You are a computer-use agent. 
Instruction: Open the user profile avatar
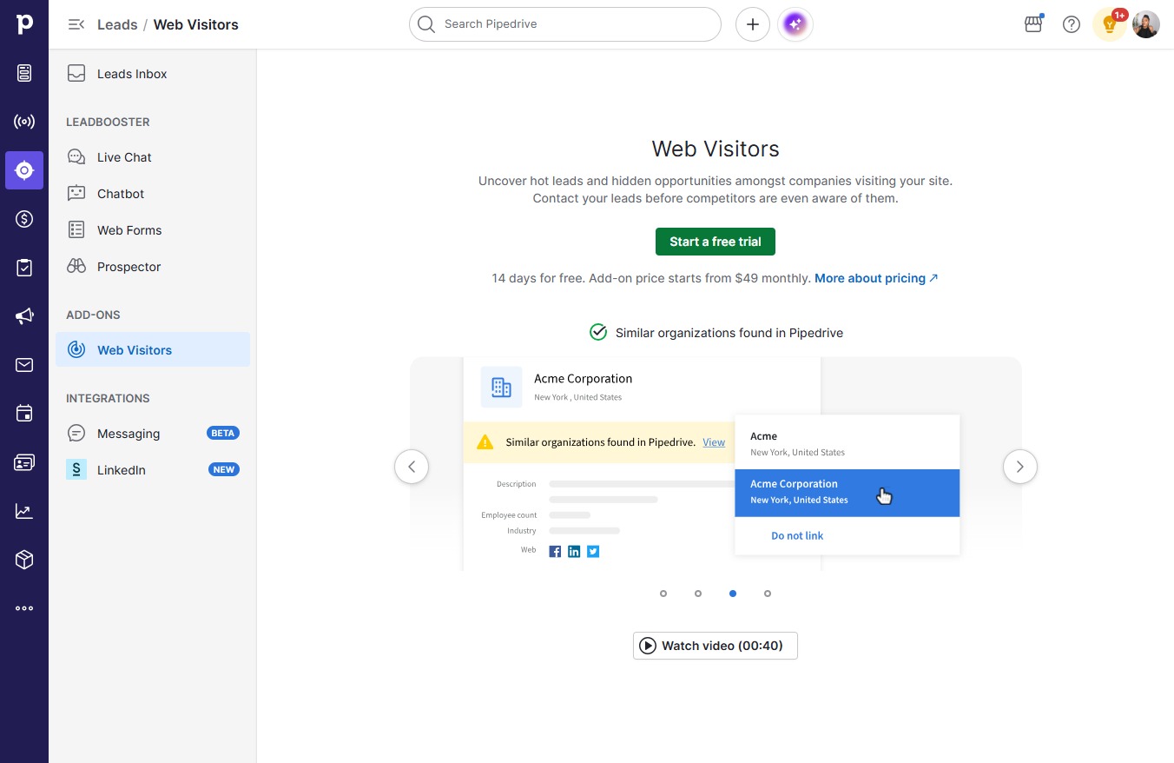pyautogui.click(x=1146, y=24)
